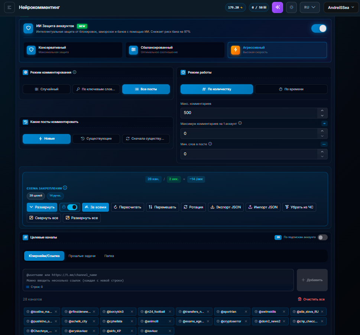The width and height of the screenshot is (360, 335).
Task: Remove the @sportrian channel chip
Action: tap(246, 312)
